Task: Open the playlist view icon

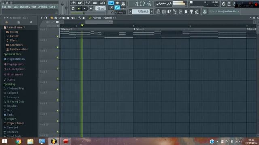Action: pos(158,12)
